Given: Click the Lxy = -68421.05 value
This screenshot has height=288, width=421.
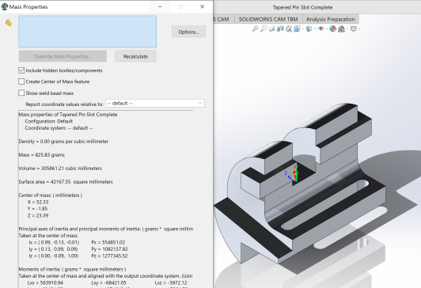Looking at the screenshot, I should (x=108, y=282).
